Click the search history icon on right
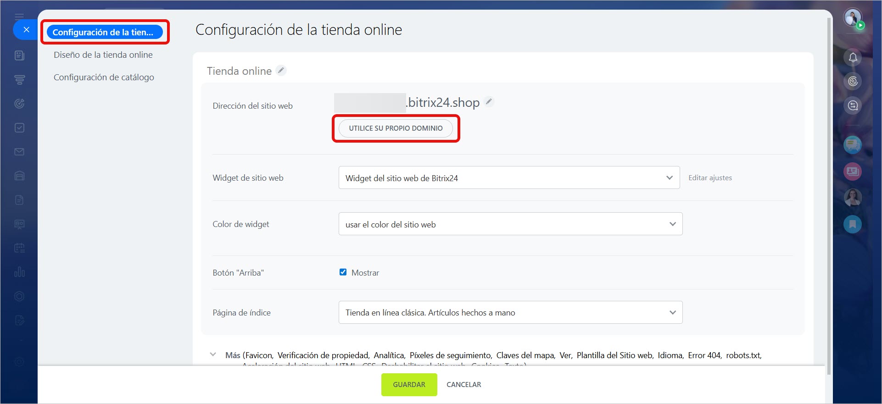 [x=853, y=106]
